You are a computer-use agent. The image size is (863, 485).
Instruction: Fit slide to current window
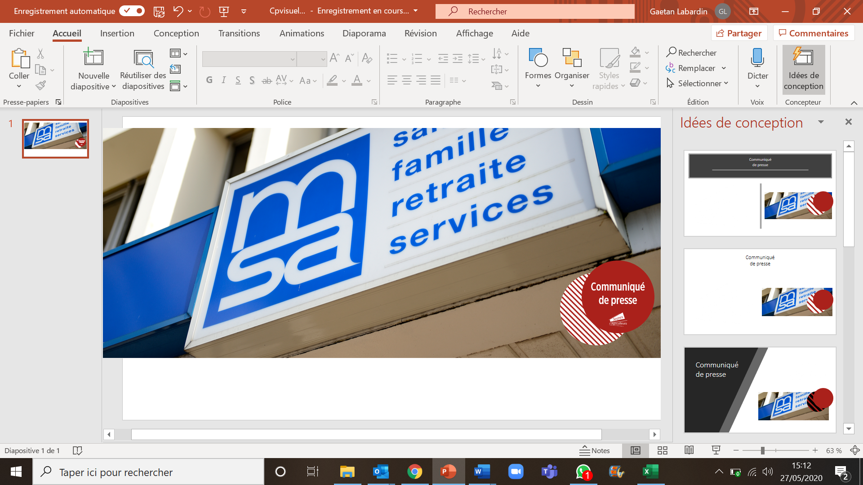click(855, 450)
